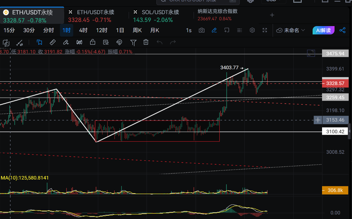The height and width of the screenshot is (219, 352).
Task: Open the USD currency dropdown
Action: (274, 1)
